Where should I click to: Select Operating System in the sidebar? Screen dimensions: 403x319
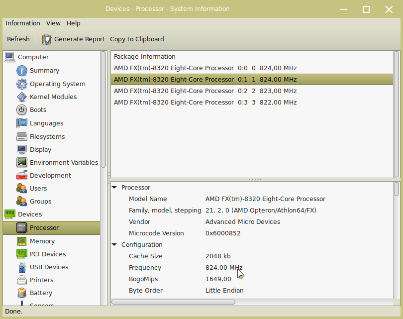(51, 84)
